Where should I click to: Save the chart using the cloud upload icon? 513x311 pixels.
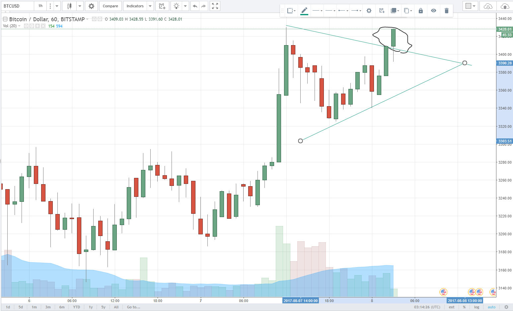504,6
